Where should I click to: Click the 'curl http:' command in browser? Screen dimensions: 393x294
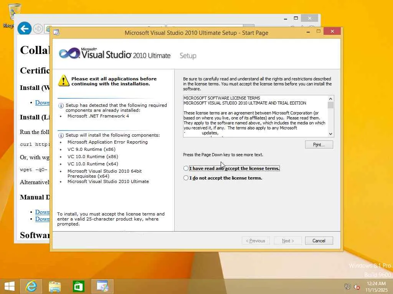[x=35, y=144]
